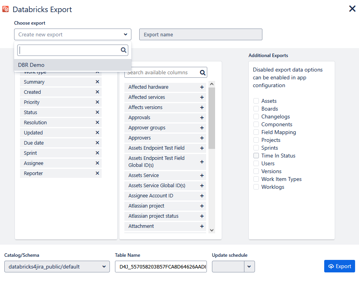Add the Attachment column with plus icon
This screenshot has height=281, width=359.
(202, 226)
